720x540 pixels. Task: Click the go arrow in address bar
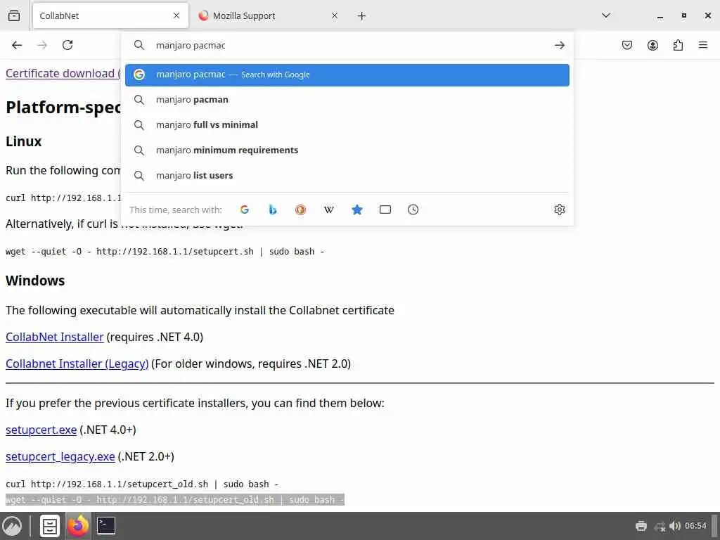coord(559,45)
